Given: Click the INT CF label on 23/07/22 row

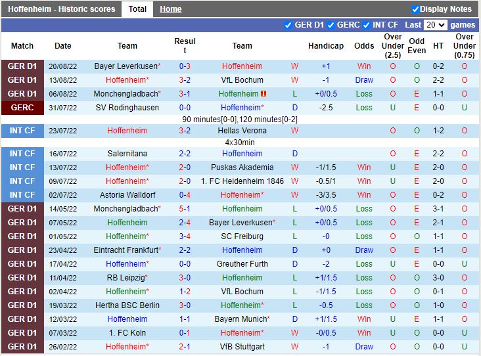Looking at the screenshot, I should click(x=22, y=131).
